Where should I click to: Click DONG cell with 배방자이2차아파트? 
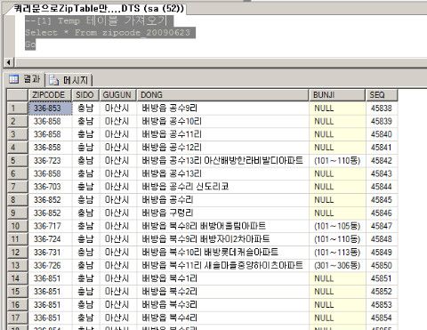(222, 239)
